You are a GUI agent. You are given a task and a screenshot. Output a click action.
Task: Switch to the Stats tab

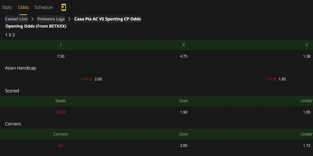7,7
